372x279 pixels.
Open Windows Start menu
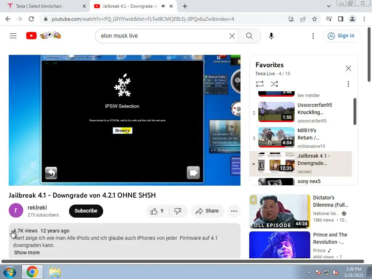(9, 272)
